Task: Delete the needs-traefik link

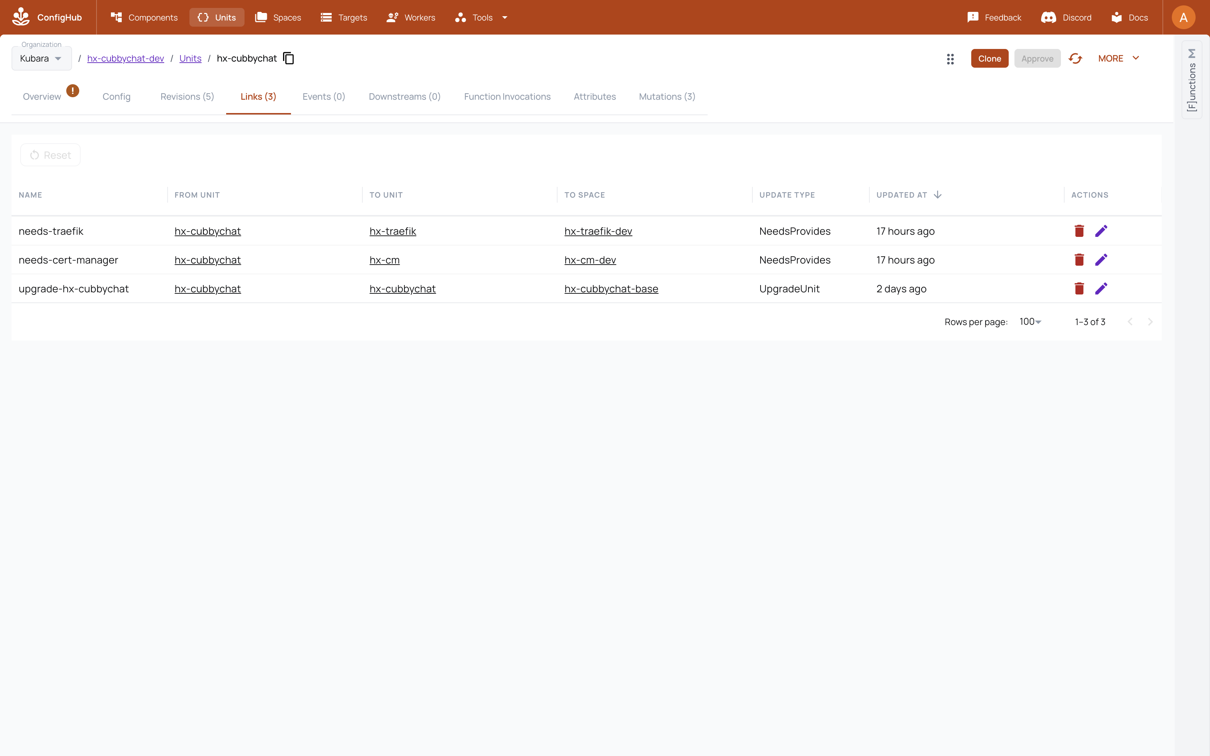Action: [1079, 230]
